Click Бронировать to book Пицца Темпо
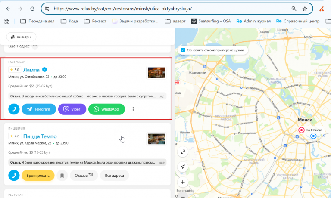The height and width of the screenshot is (198, 331). click(x=38, y=176)
